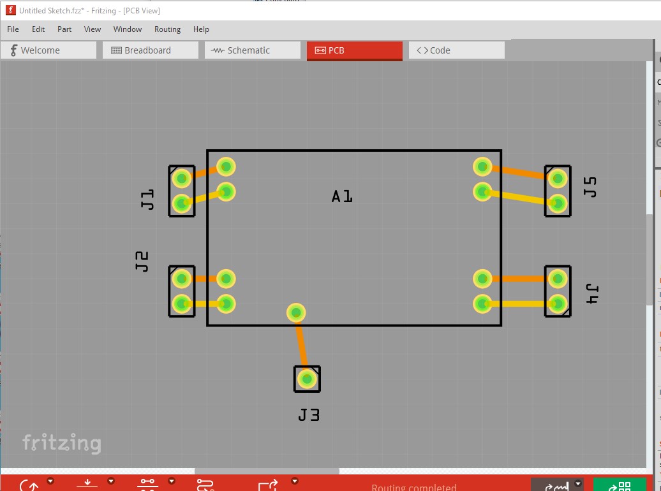Open the Rotate options dropdown arrow
This screenshot has height=491, width=661.
coord(50,481)
